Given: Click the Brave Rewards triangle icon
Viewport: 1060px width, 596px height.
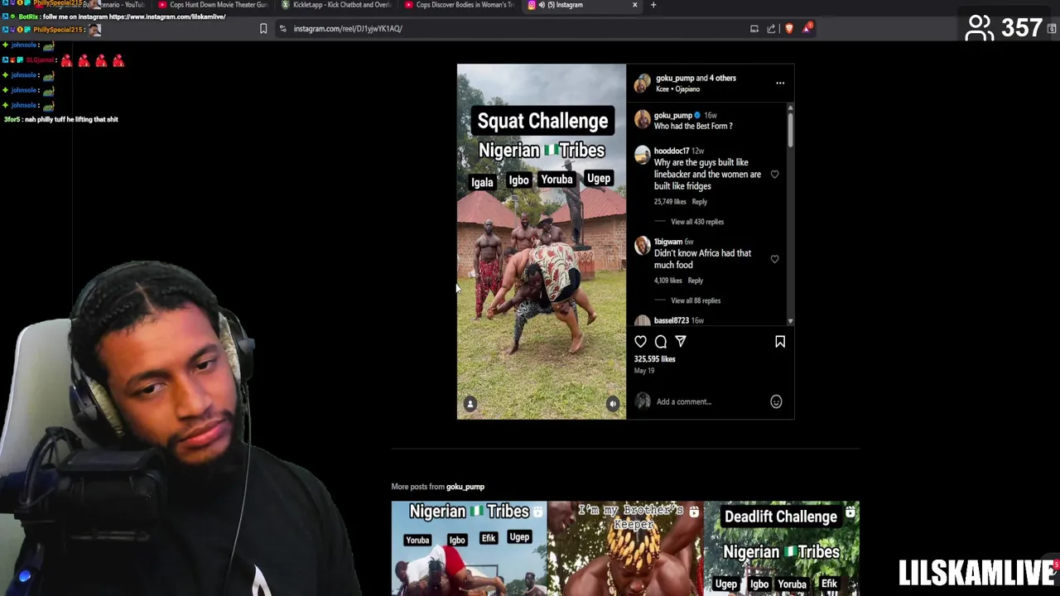Looking at the screenshot, I should tap(807, 28).
